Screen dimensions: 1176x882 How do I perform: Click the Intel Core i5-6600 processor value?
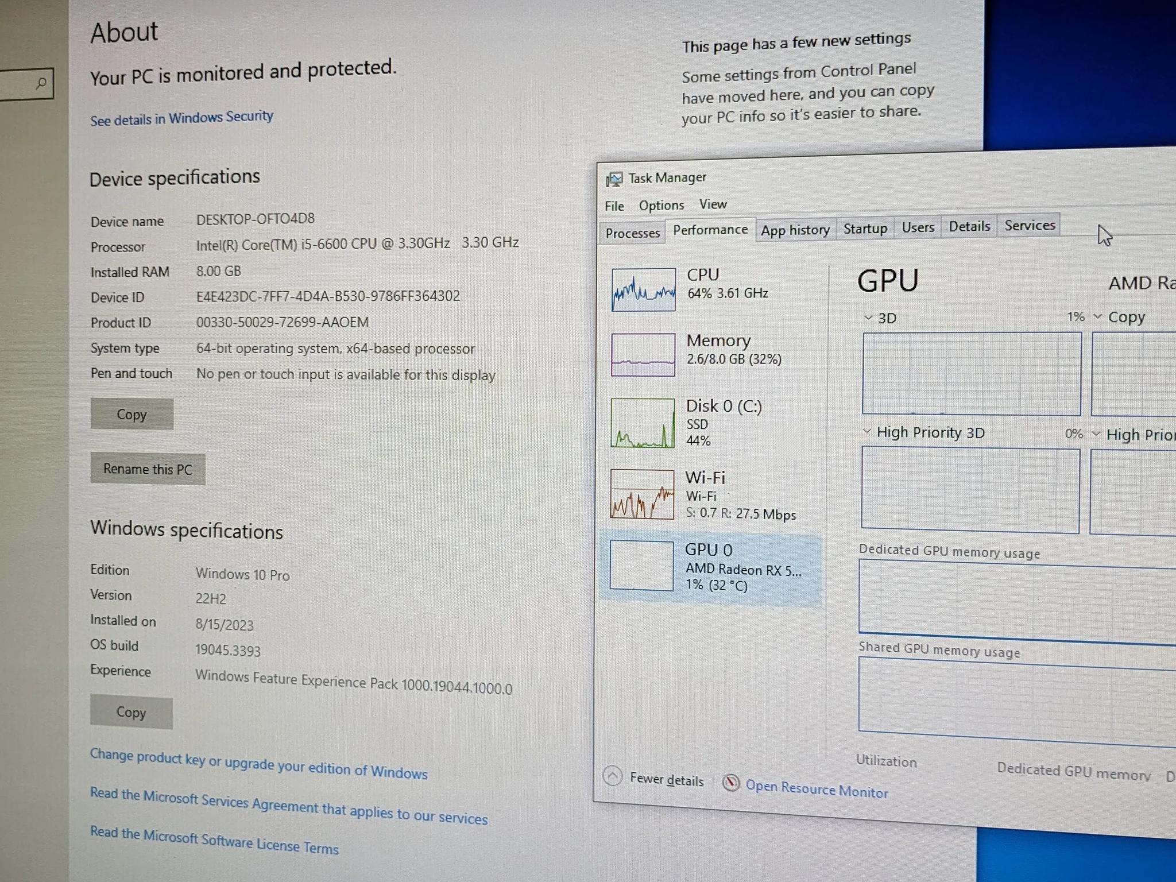click(x=357, y=243)
